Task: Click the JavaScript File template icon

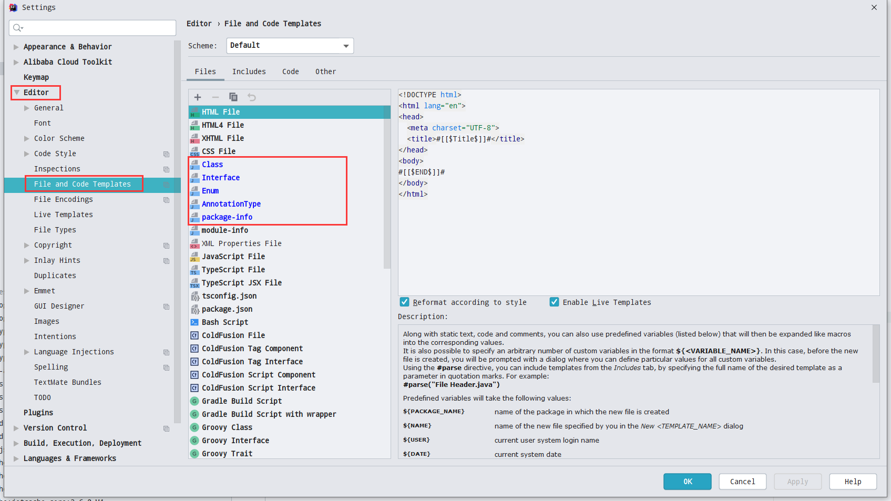Action: pos(194,257)
